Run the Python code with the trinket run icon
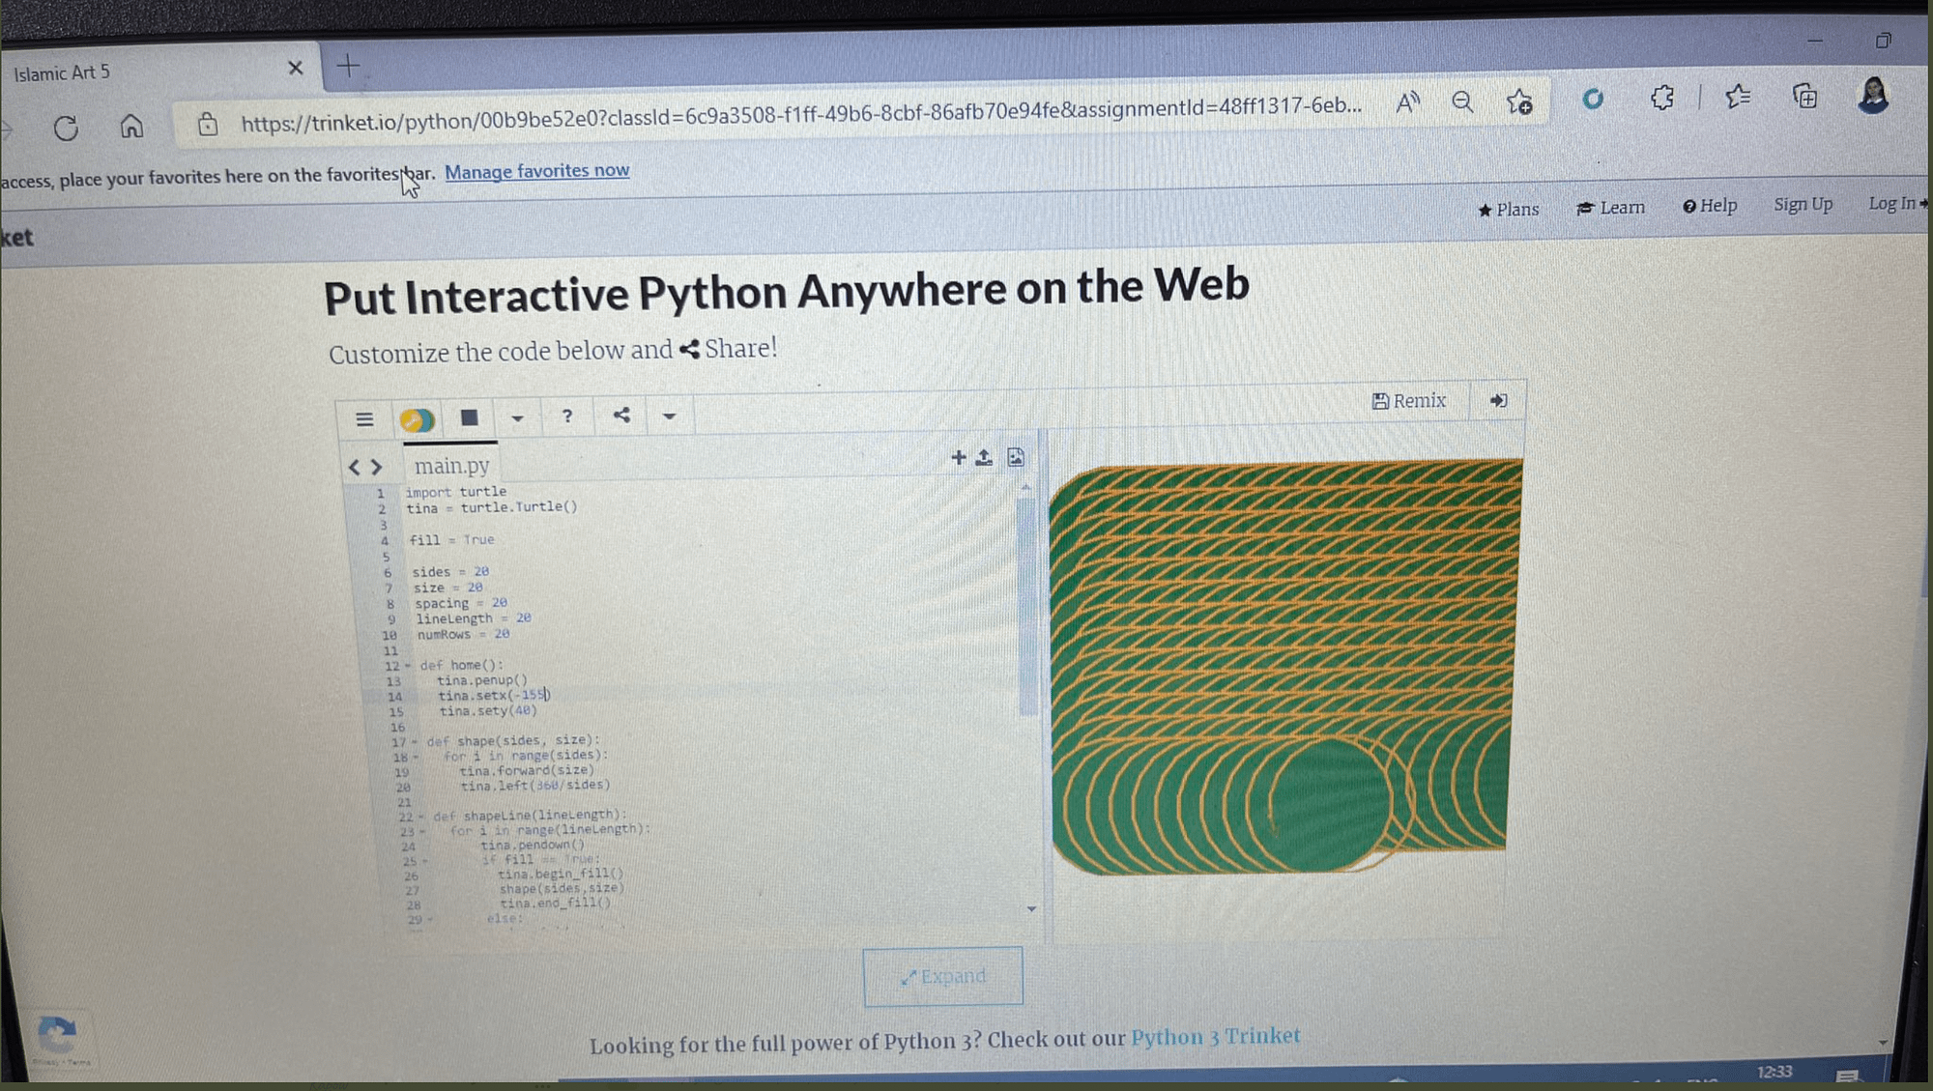 [417, 417]
